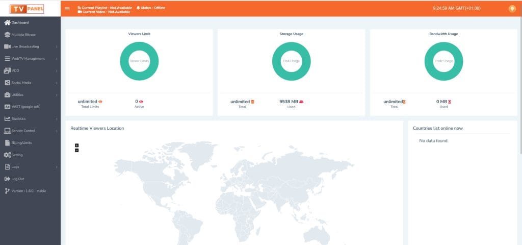Click the Realtime Viewers Location heading
Viewport: 522px width, 245px height.
[97, 128]
